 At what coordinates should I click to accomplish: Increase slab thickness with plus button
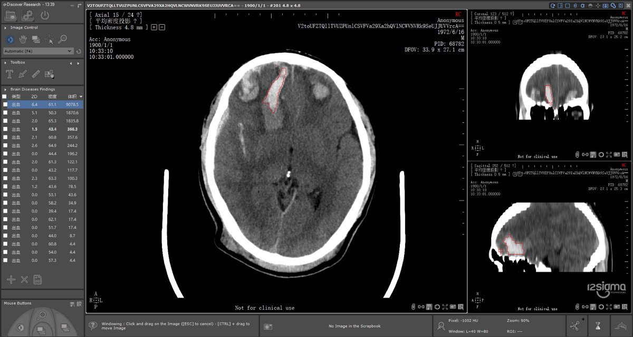[154, 27]
